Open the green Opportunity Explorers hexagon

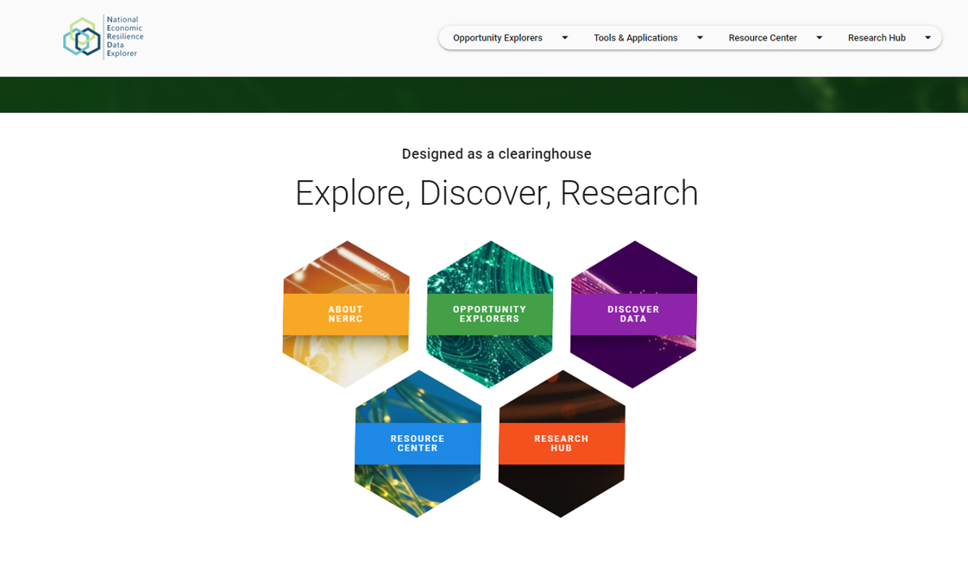489,314
